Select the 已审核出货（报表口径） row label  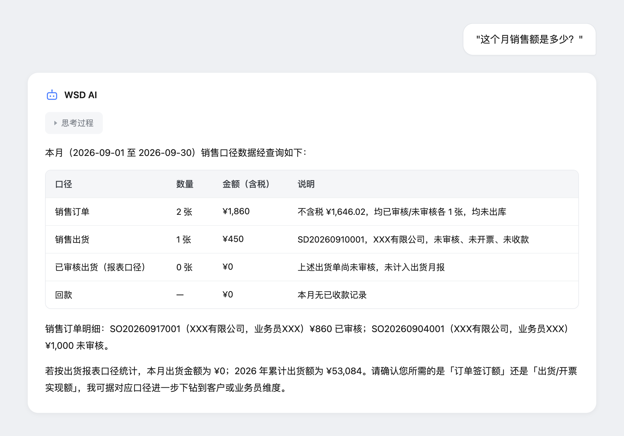pos(100,267)
